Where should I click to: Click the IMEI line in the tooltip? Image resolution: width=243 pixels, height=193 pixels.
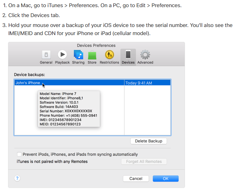(x=61, y=120)
